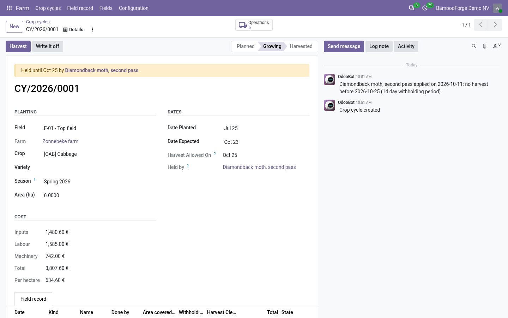Follow Diamondback moth link in alert banner
This screenshot has height=318, width=508.
click(102, 70)
